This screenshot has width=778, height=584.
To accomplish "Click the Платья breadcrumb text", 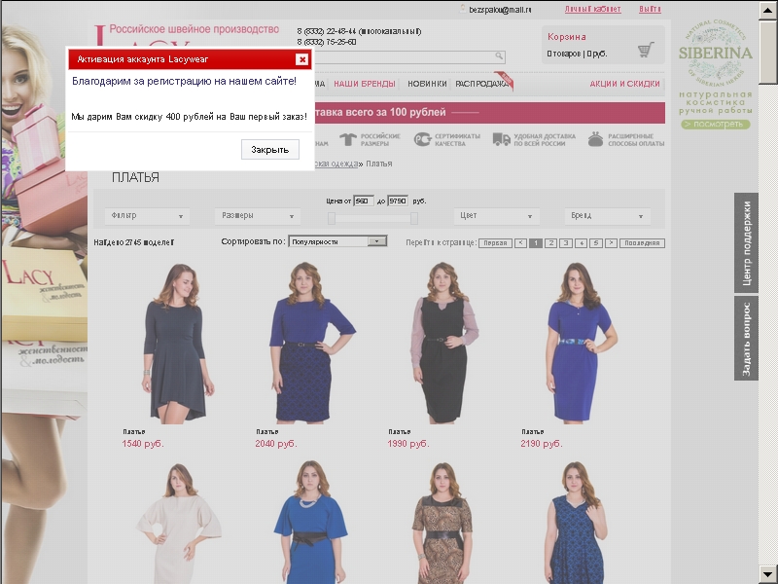I will (379, 164).
